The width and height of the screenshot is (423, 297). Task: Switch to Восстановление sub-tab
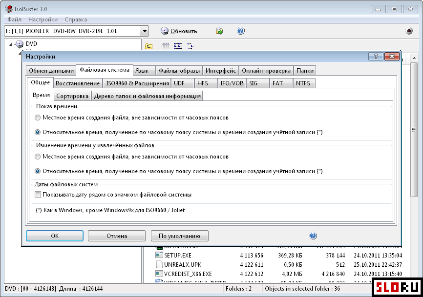78,83
